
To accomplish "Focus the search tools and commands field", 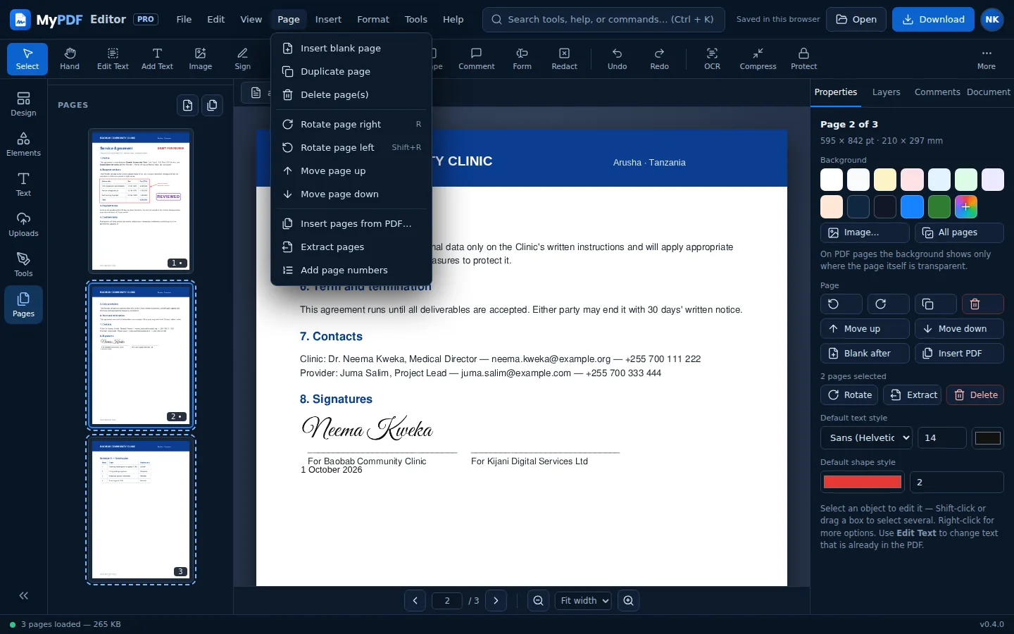I will [x=603, y=20].
